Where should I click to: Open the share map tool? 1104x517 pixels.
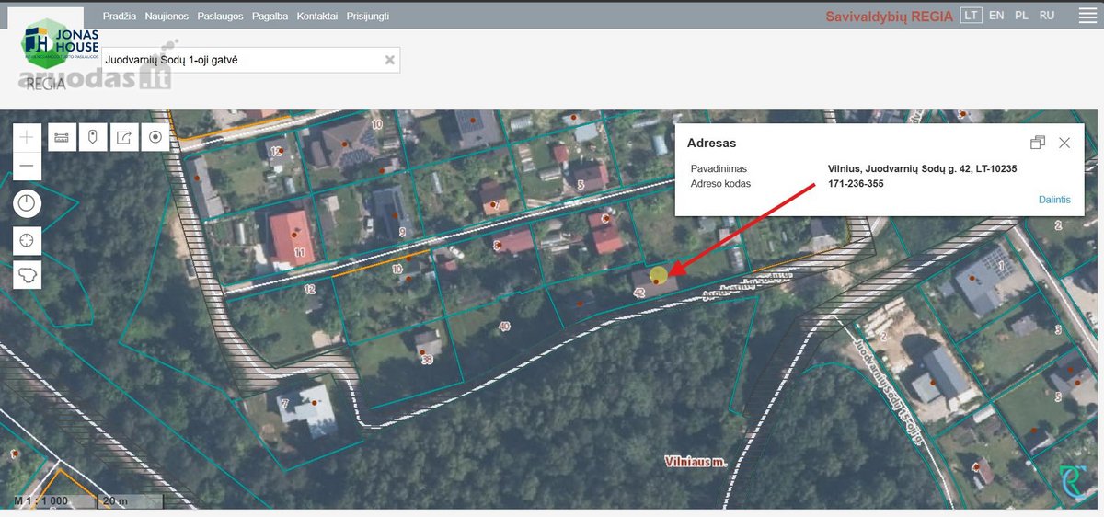(x=123, y=137)
